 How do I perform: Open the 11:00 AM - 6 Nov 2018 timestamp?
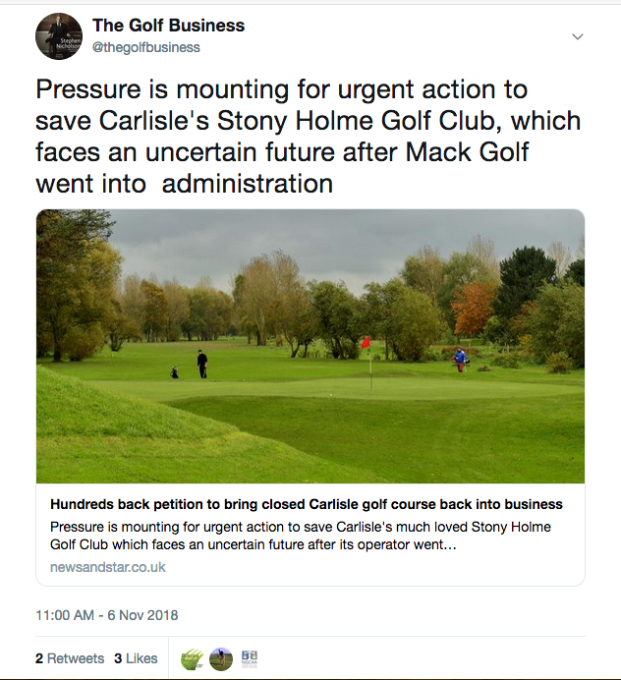click(107, 616)
